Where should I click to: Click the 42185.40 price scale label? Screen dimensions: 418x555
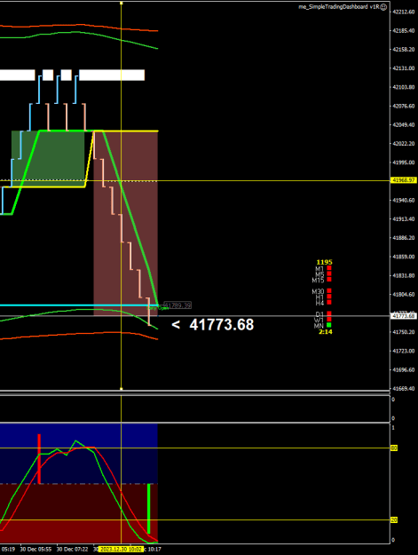point(404,31)
